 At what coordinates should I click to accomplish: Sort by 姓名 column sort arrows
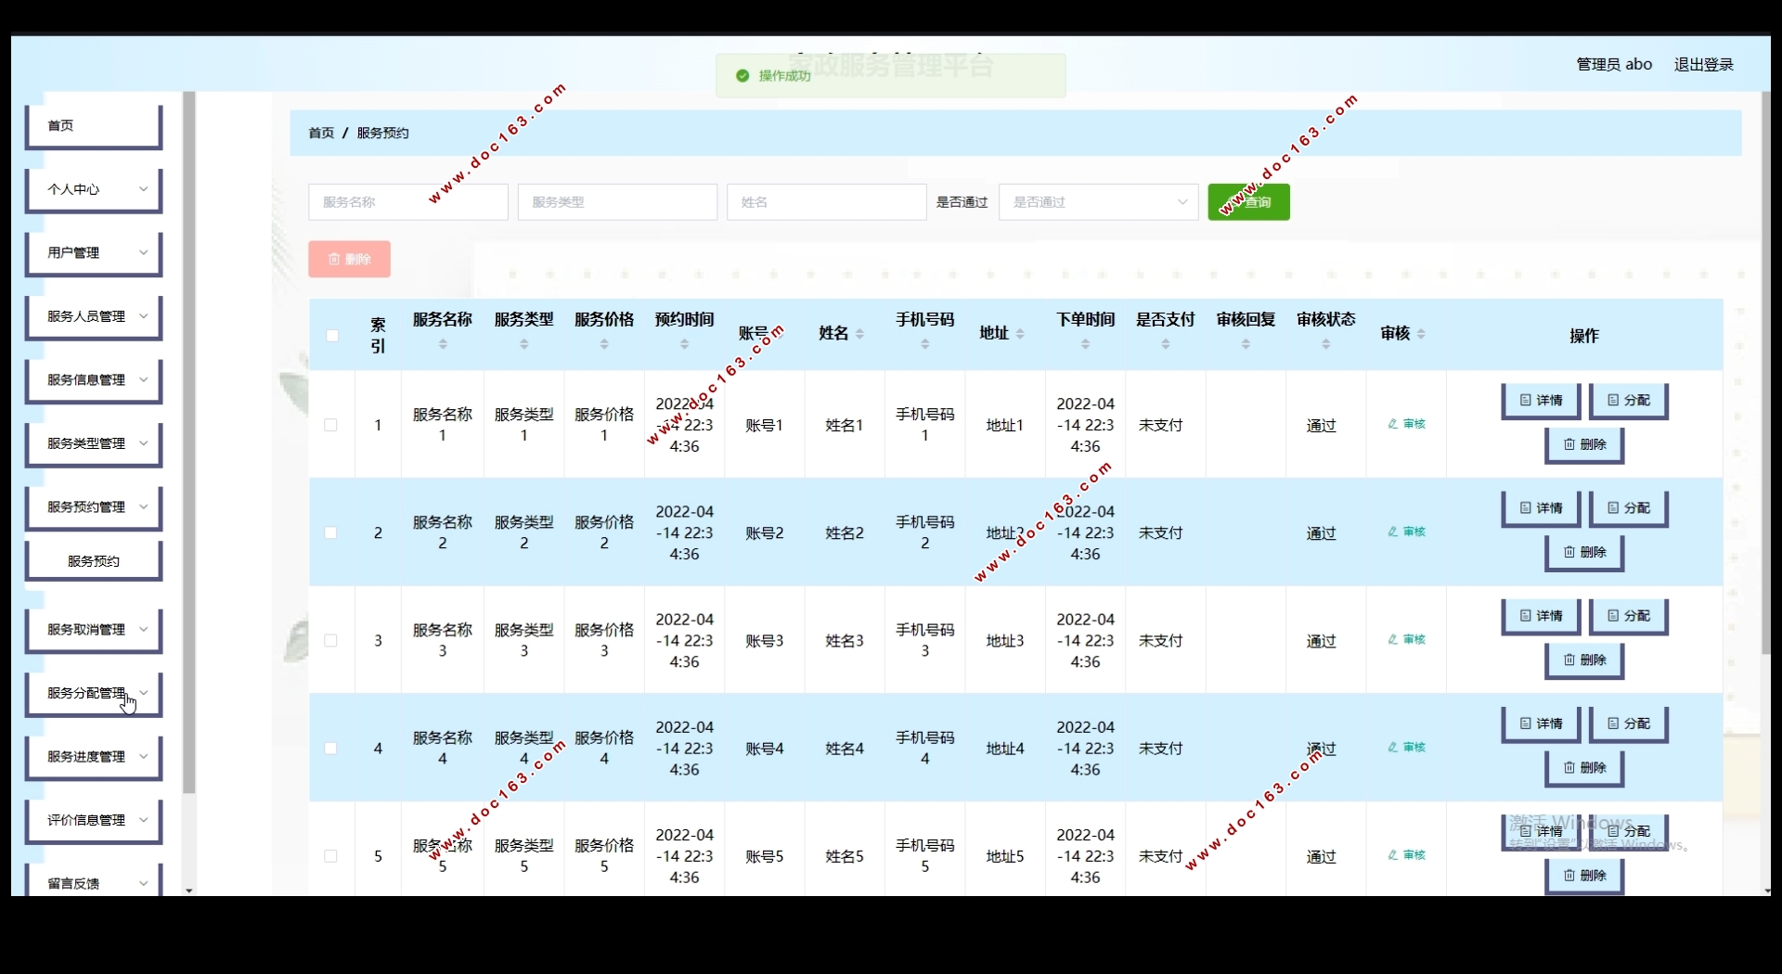point(859,334)
